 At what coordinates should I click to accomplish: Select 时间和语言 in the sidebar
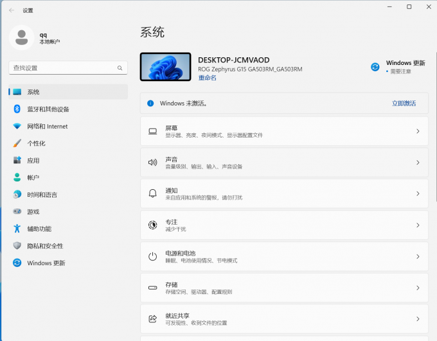pos(42,194)
